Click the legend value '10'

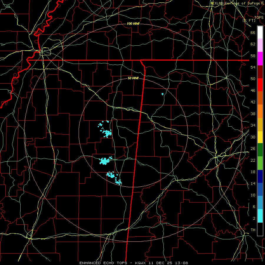tap(253, 195)
